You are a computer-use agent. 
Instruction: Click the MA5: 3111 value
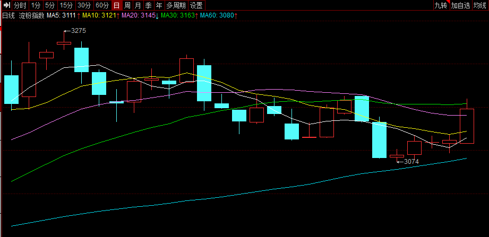coord(62,15)
